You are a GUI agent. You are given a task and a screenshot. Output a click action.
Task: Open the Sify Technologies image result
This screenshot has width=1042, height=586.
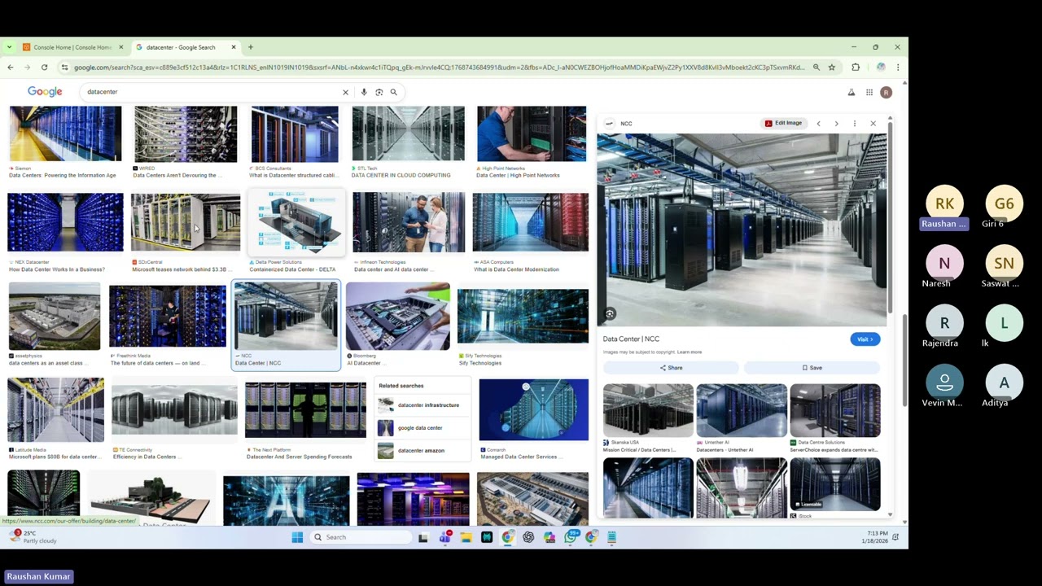(x=523, y=317)
